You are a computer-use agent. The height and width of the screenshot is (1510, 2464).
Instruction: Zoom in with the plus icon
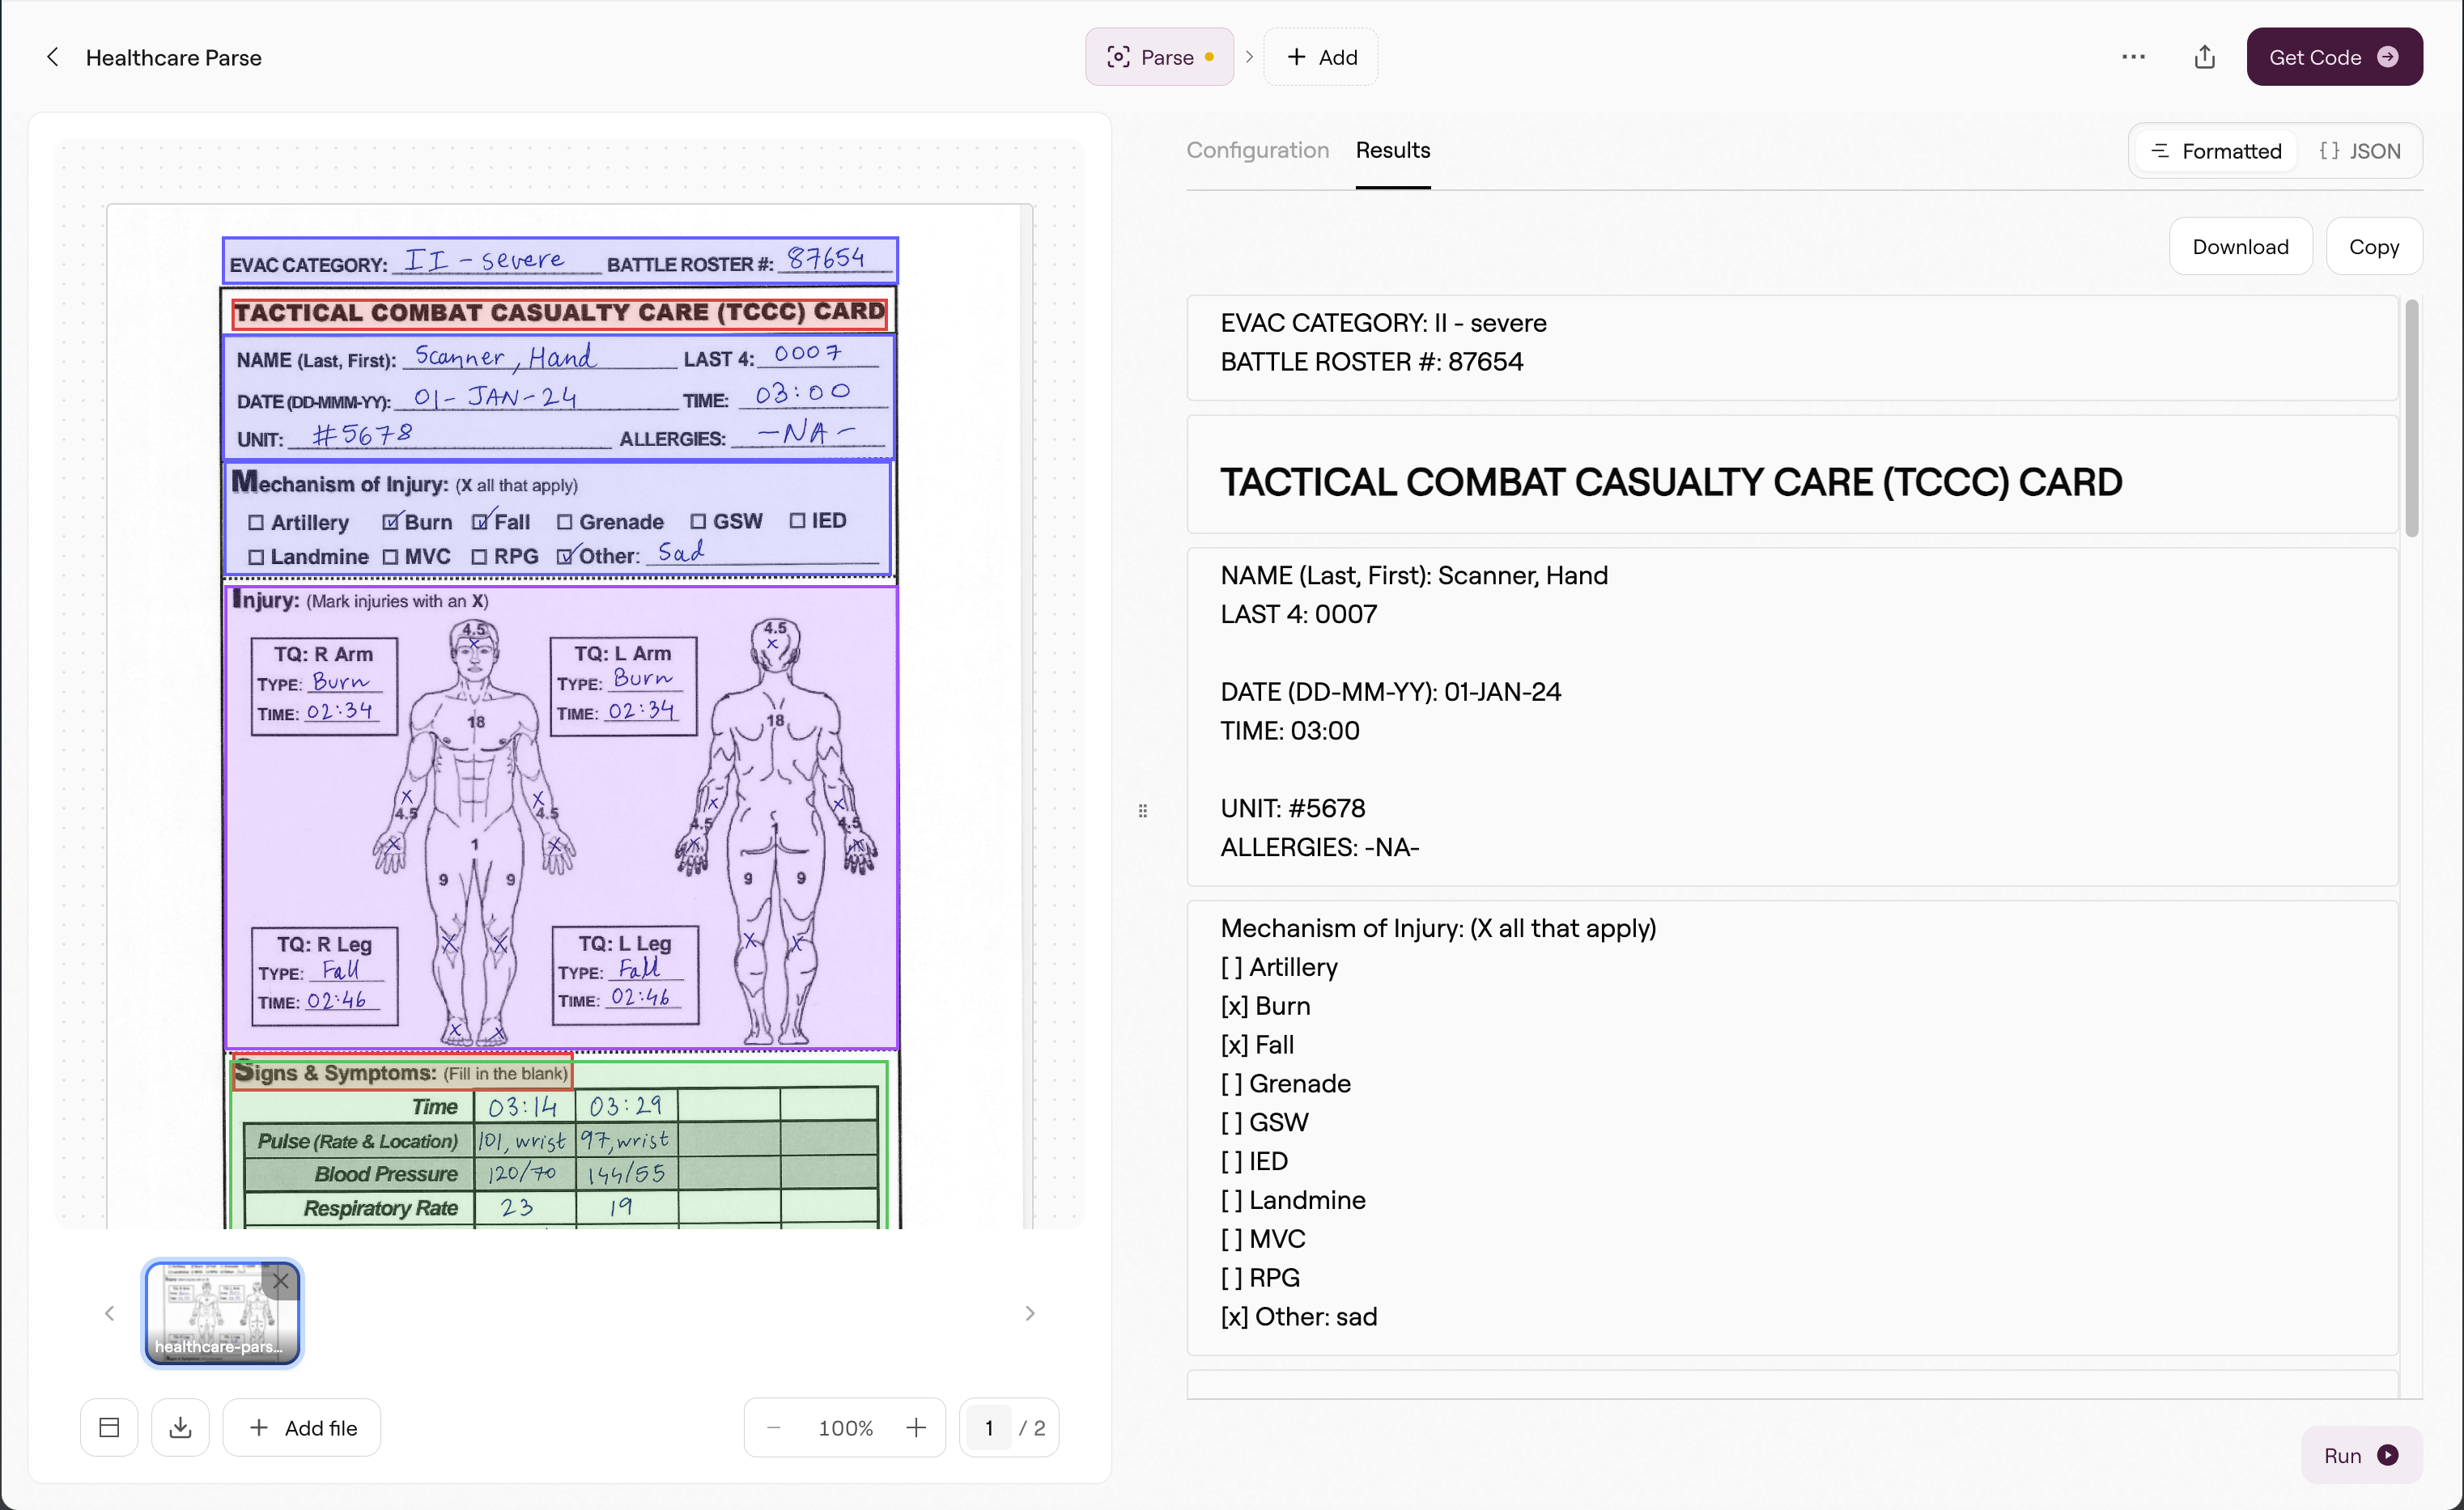coord(915,1427)
